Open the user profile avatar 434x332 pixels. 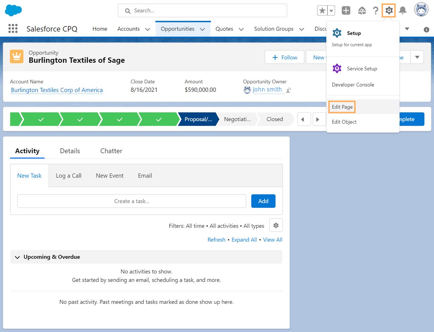(421, 10)
